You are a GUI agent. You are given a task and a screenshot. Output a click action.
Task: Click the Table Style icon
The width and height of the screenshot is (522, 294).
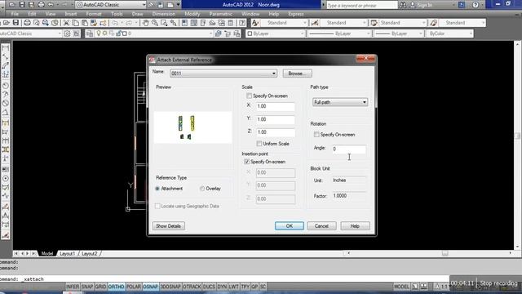(374, 23)
